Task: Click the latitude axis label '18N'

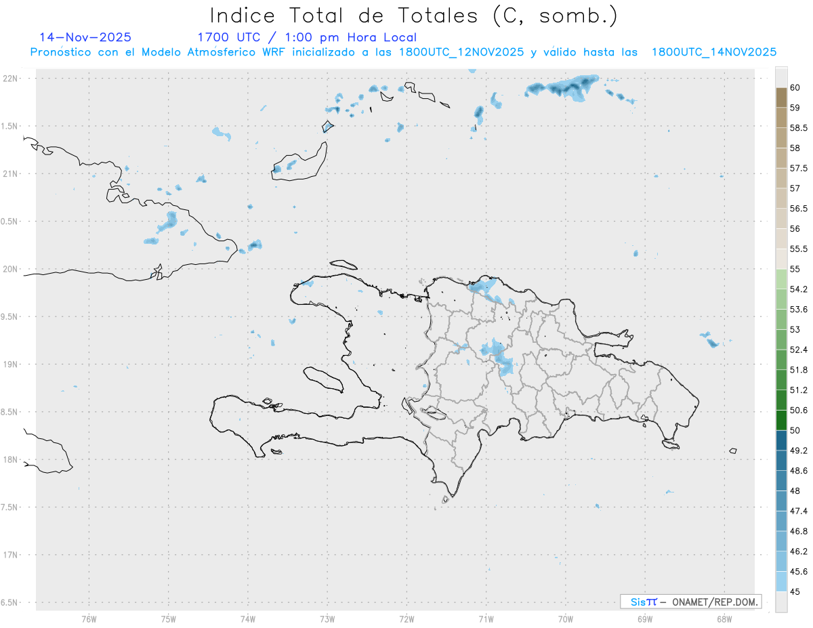Action: [x=10, y=459]
